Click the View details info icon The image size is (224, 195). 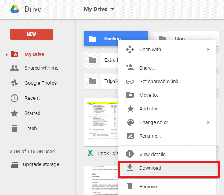130,154
